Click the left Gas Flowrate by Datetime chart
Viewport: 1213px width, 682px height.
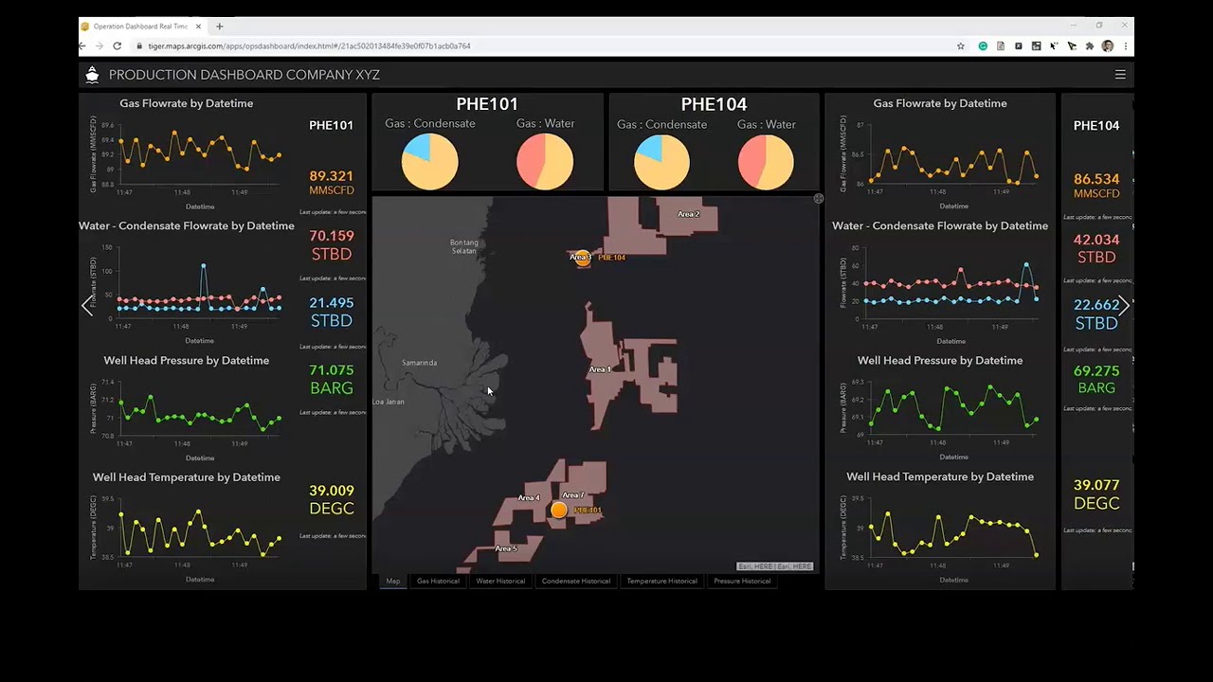[x=187, y=156]
